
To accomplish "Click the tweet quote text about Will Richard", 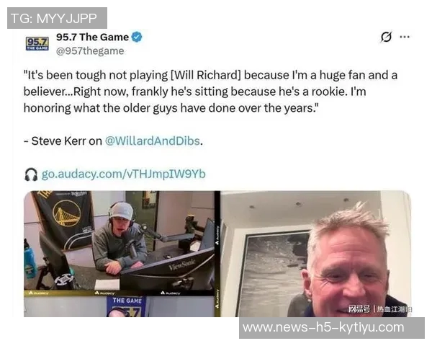I will [210, 92].
